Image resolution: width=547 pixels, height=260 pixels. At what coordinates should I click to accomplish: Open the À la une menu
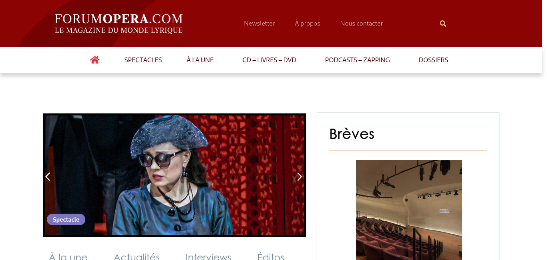coord(200,60)
